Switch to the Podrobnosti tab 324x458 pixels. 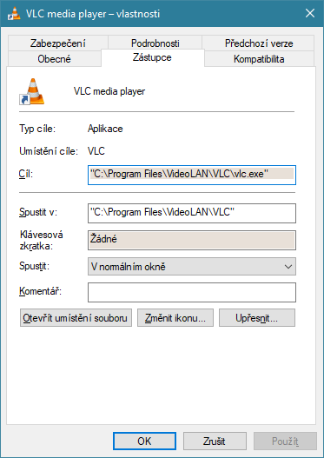click(155, 43)
